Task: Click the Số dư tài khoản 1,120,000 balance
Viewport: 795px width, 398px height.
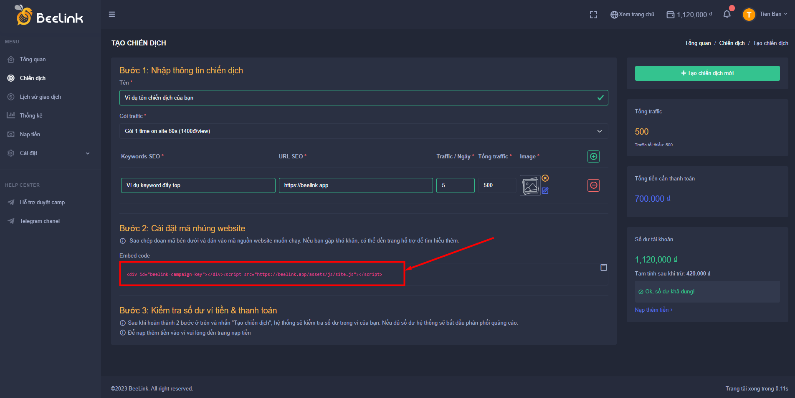Action: pyautogui.click(x=656, y=260)
